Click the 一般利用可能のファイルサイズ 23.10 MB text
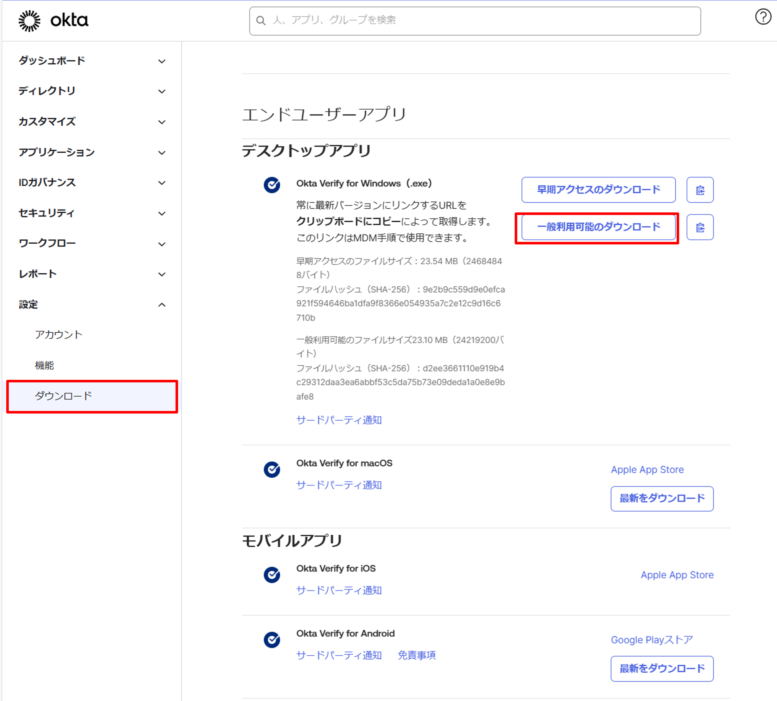The width and height of the screenshot is (777, 701). point(400,347)
